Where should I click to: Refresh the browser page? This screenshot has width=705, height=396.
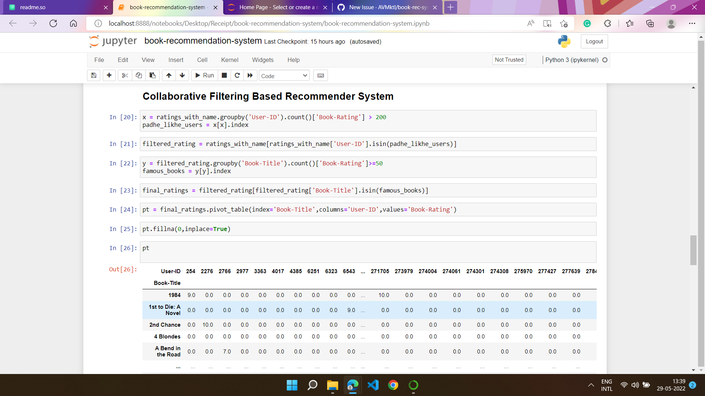[x=53, y=23]
